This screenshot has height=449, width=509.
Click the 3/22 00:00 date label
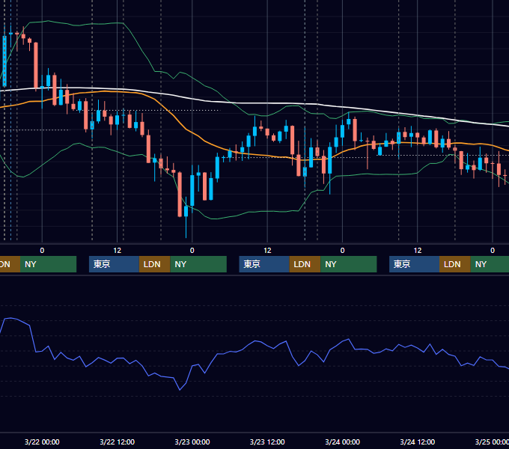pyautogui.click(x=42, y=442)
